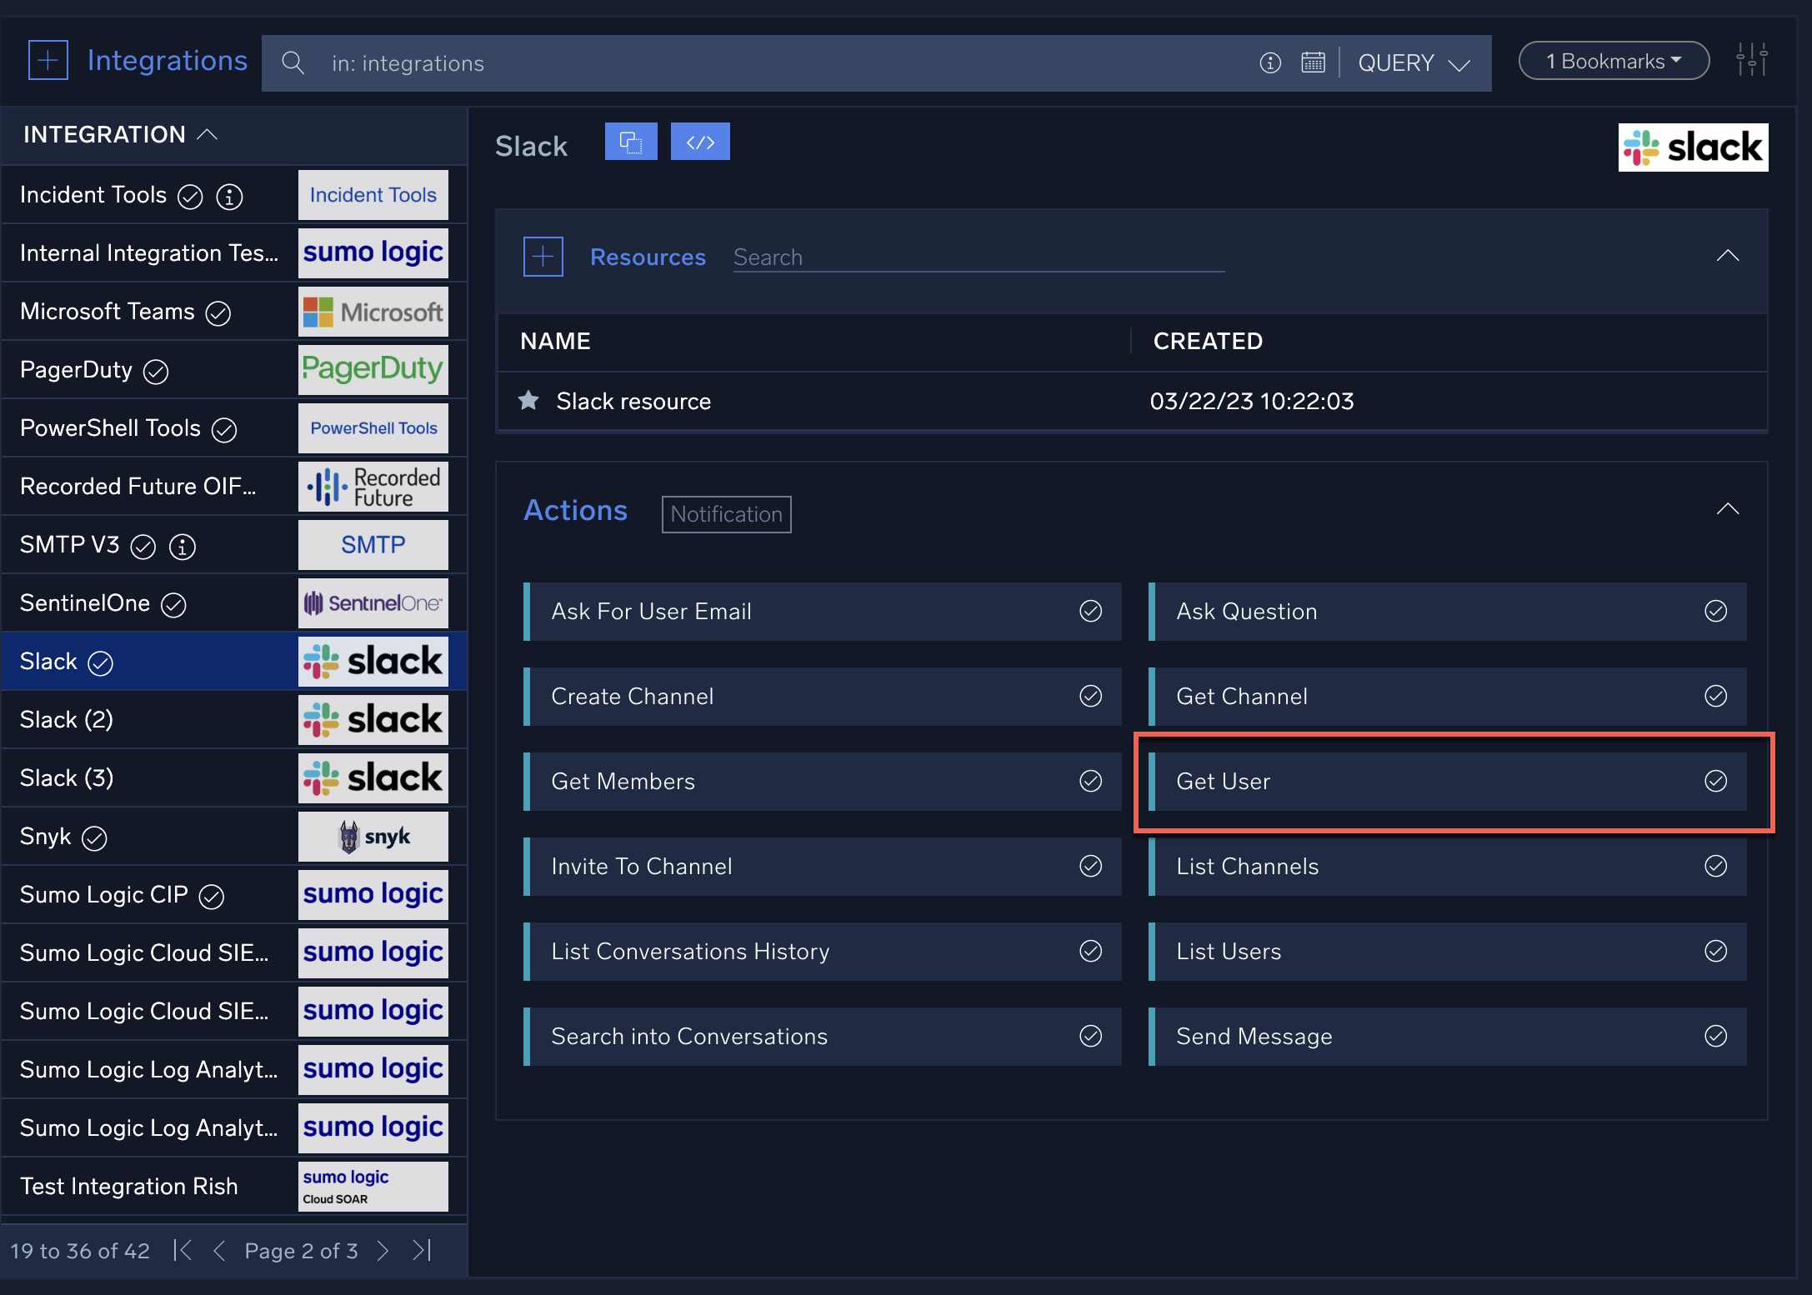The height and width of the screenshot is (1295, 1812).
Task: Switch to the Notification filter tab
Action: (725, 514)
